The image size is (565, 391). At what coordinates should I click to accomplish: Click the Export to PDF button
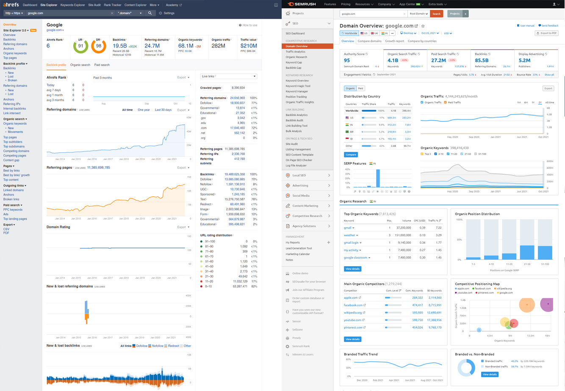[x=546, y=33]
